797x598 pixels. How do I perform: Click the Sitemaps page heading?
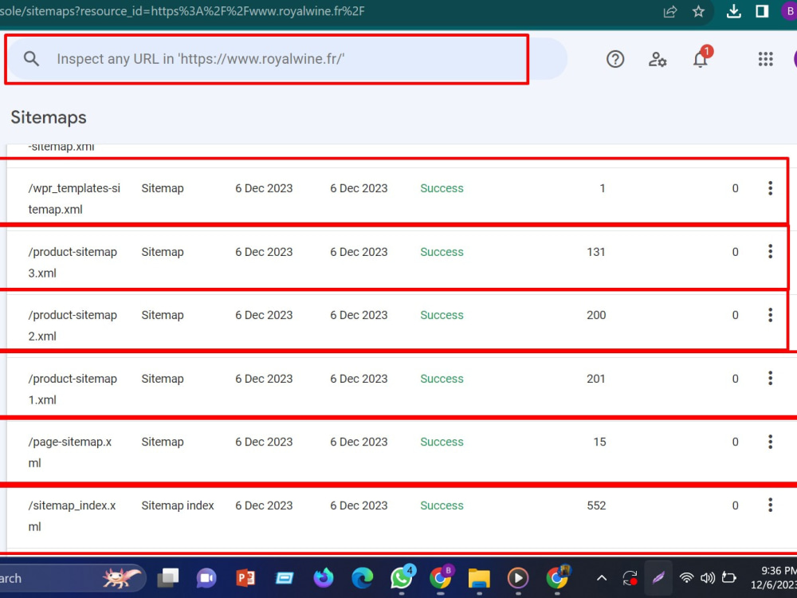pyautogui.click(x=49, y=117)
